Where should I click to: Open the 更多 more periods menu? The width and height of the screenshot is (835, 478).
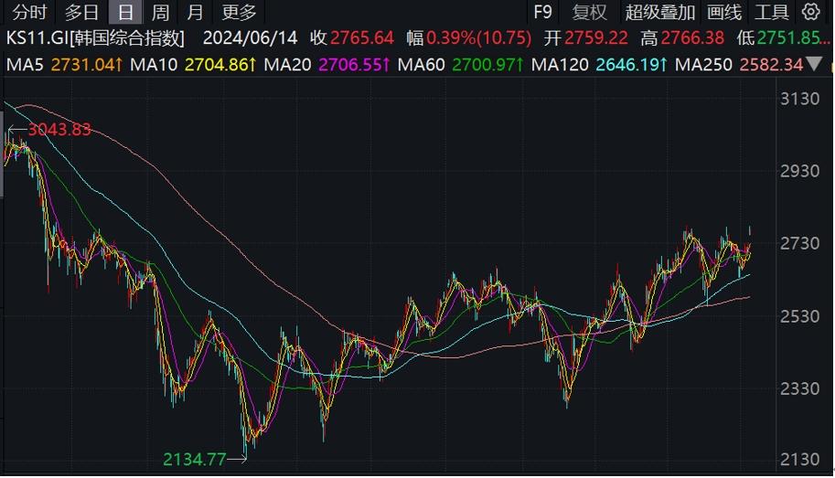coord(240,12)
